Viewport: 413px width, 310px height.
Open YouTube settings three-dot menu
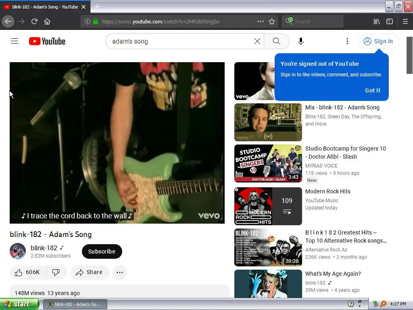[347, 41]
